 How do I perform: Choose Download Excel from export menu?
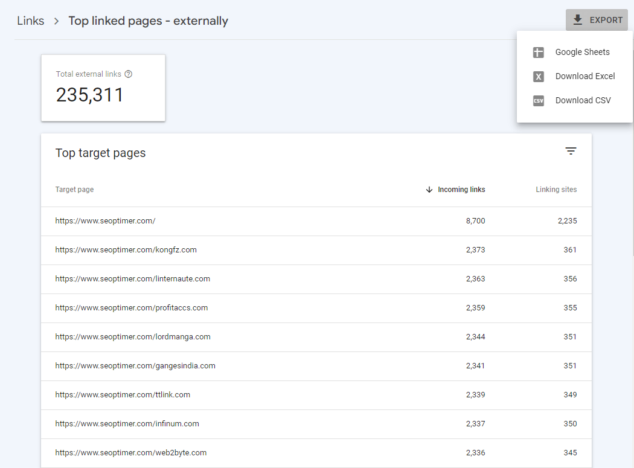pos(584,77)
